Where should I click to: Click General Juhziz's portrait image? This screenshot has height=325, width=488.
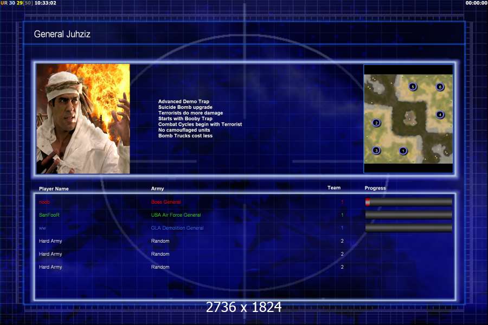pyautogui.click(x=83, y=119)
